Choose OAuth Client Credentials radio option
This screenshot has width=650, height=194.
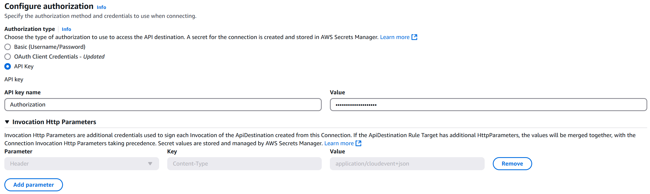(x=8, y=57)
